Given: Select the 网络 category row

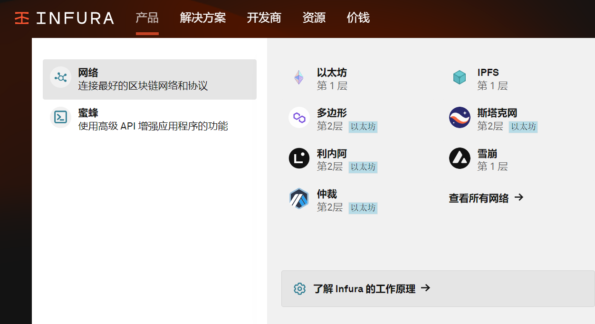Looking at the screenshot, I should [150, 79].
